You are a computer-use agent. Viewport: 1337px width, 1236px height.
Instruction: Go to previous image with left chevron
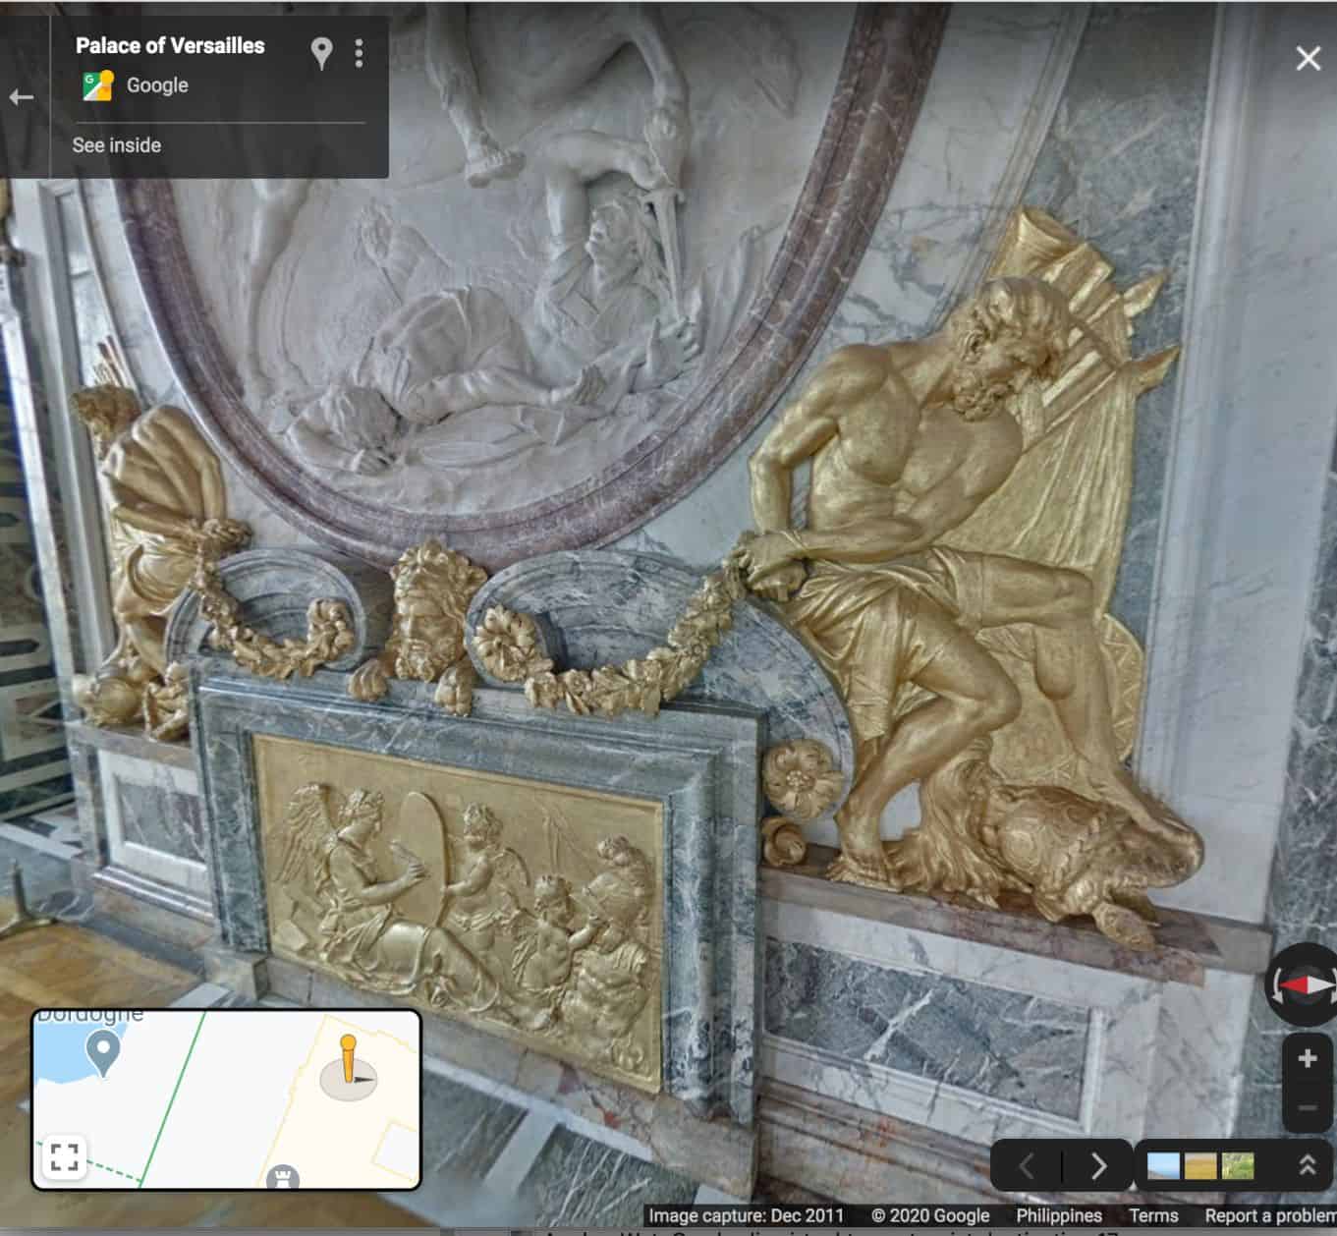[x=1027, y=1166]
